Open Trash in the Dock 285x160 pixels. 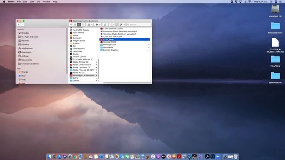(x=236, y=156)
